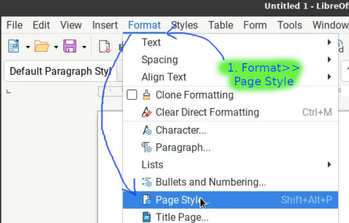Viewport: 349px width, 223px height.
Task: Expand the Open file dropdown arrow
Action: pyautogui.click(x=56, y=47)
